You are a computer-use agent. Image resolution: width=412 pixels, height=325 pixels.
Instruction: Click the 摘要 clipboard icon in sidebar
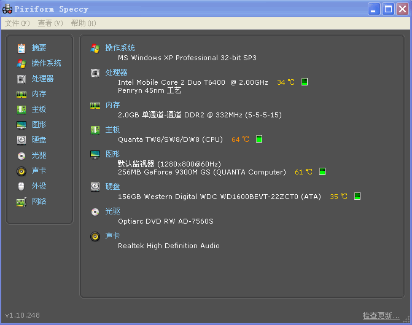coord(21,48)
